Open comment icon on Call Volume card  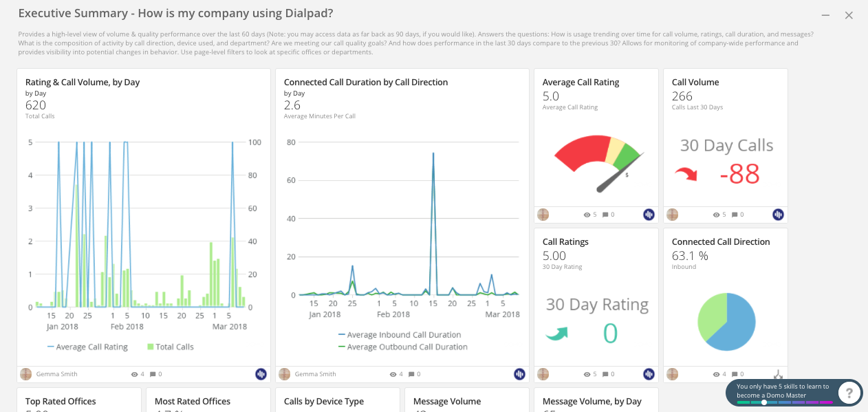coord(735,215)
